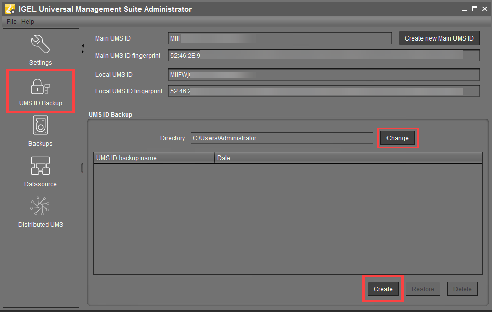Open the File menu

point(11,22)
